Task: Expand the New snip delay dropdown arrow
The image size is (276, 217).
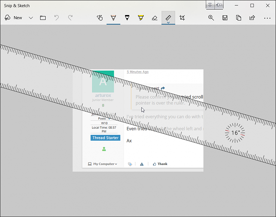Action: [x=31, y=18]
